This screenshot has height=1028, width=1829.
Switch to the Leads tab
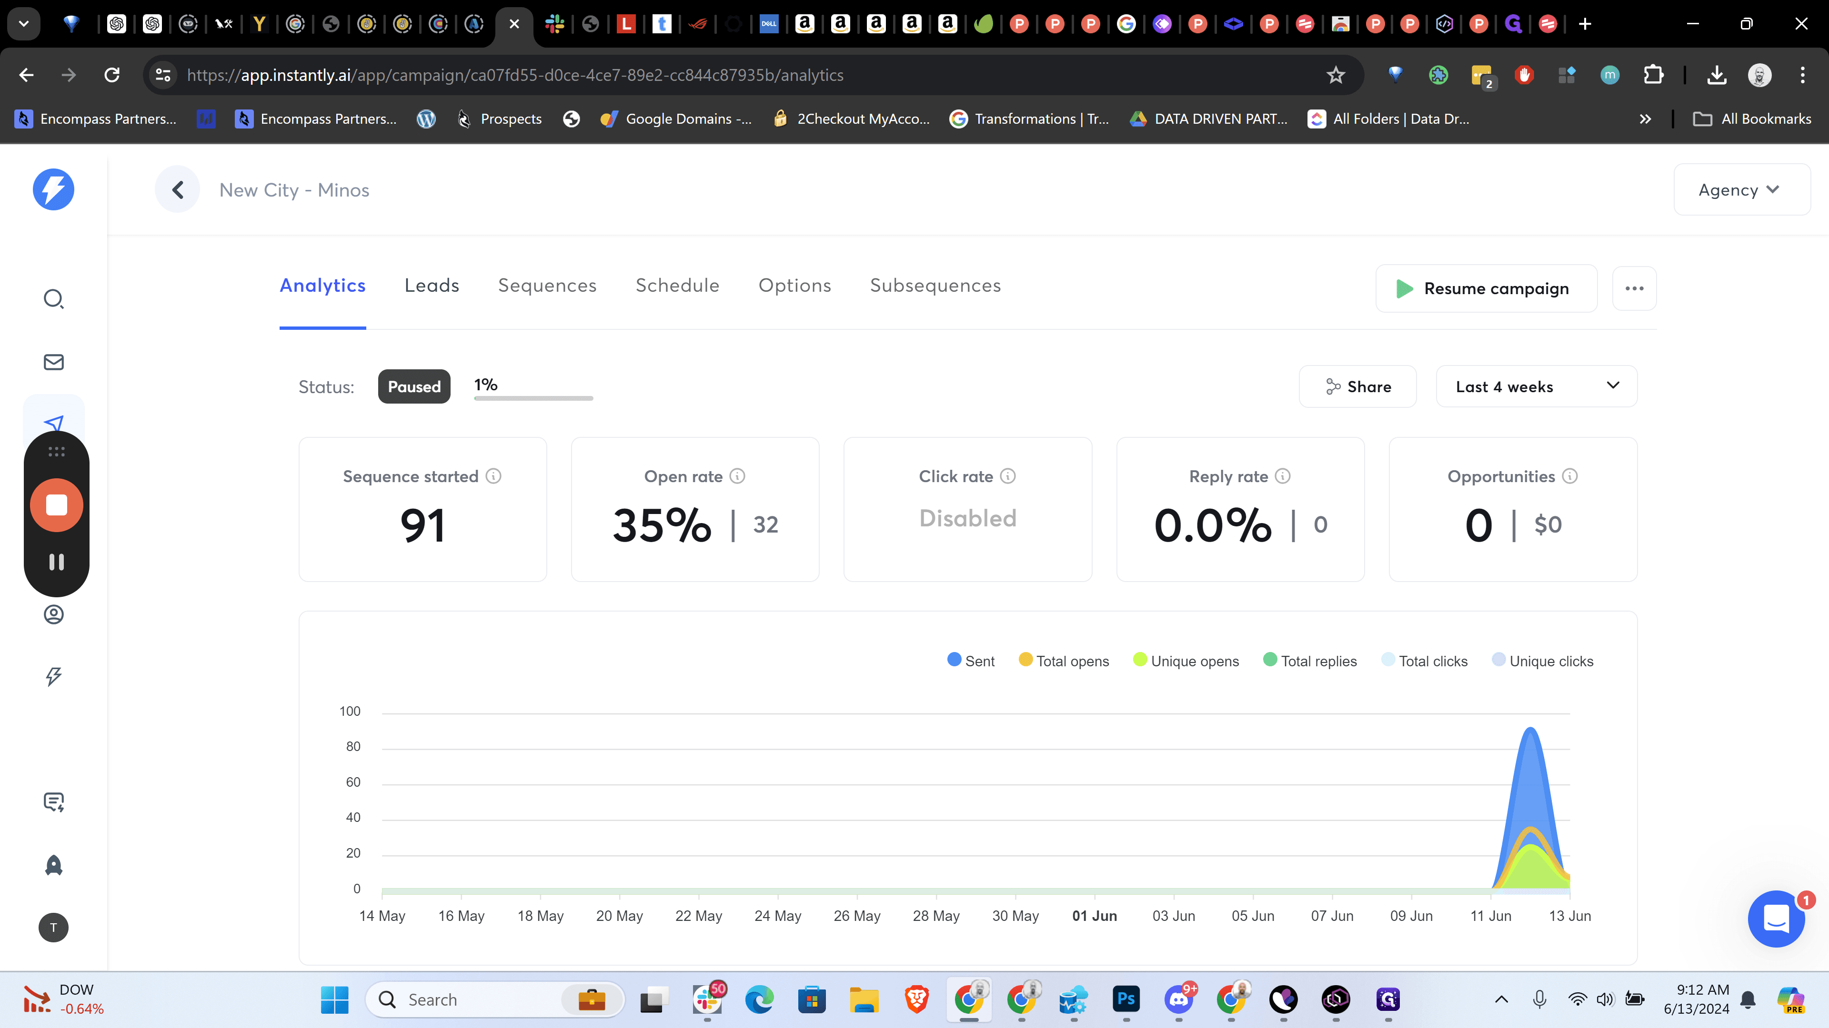[x=432, y=285]
